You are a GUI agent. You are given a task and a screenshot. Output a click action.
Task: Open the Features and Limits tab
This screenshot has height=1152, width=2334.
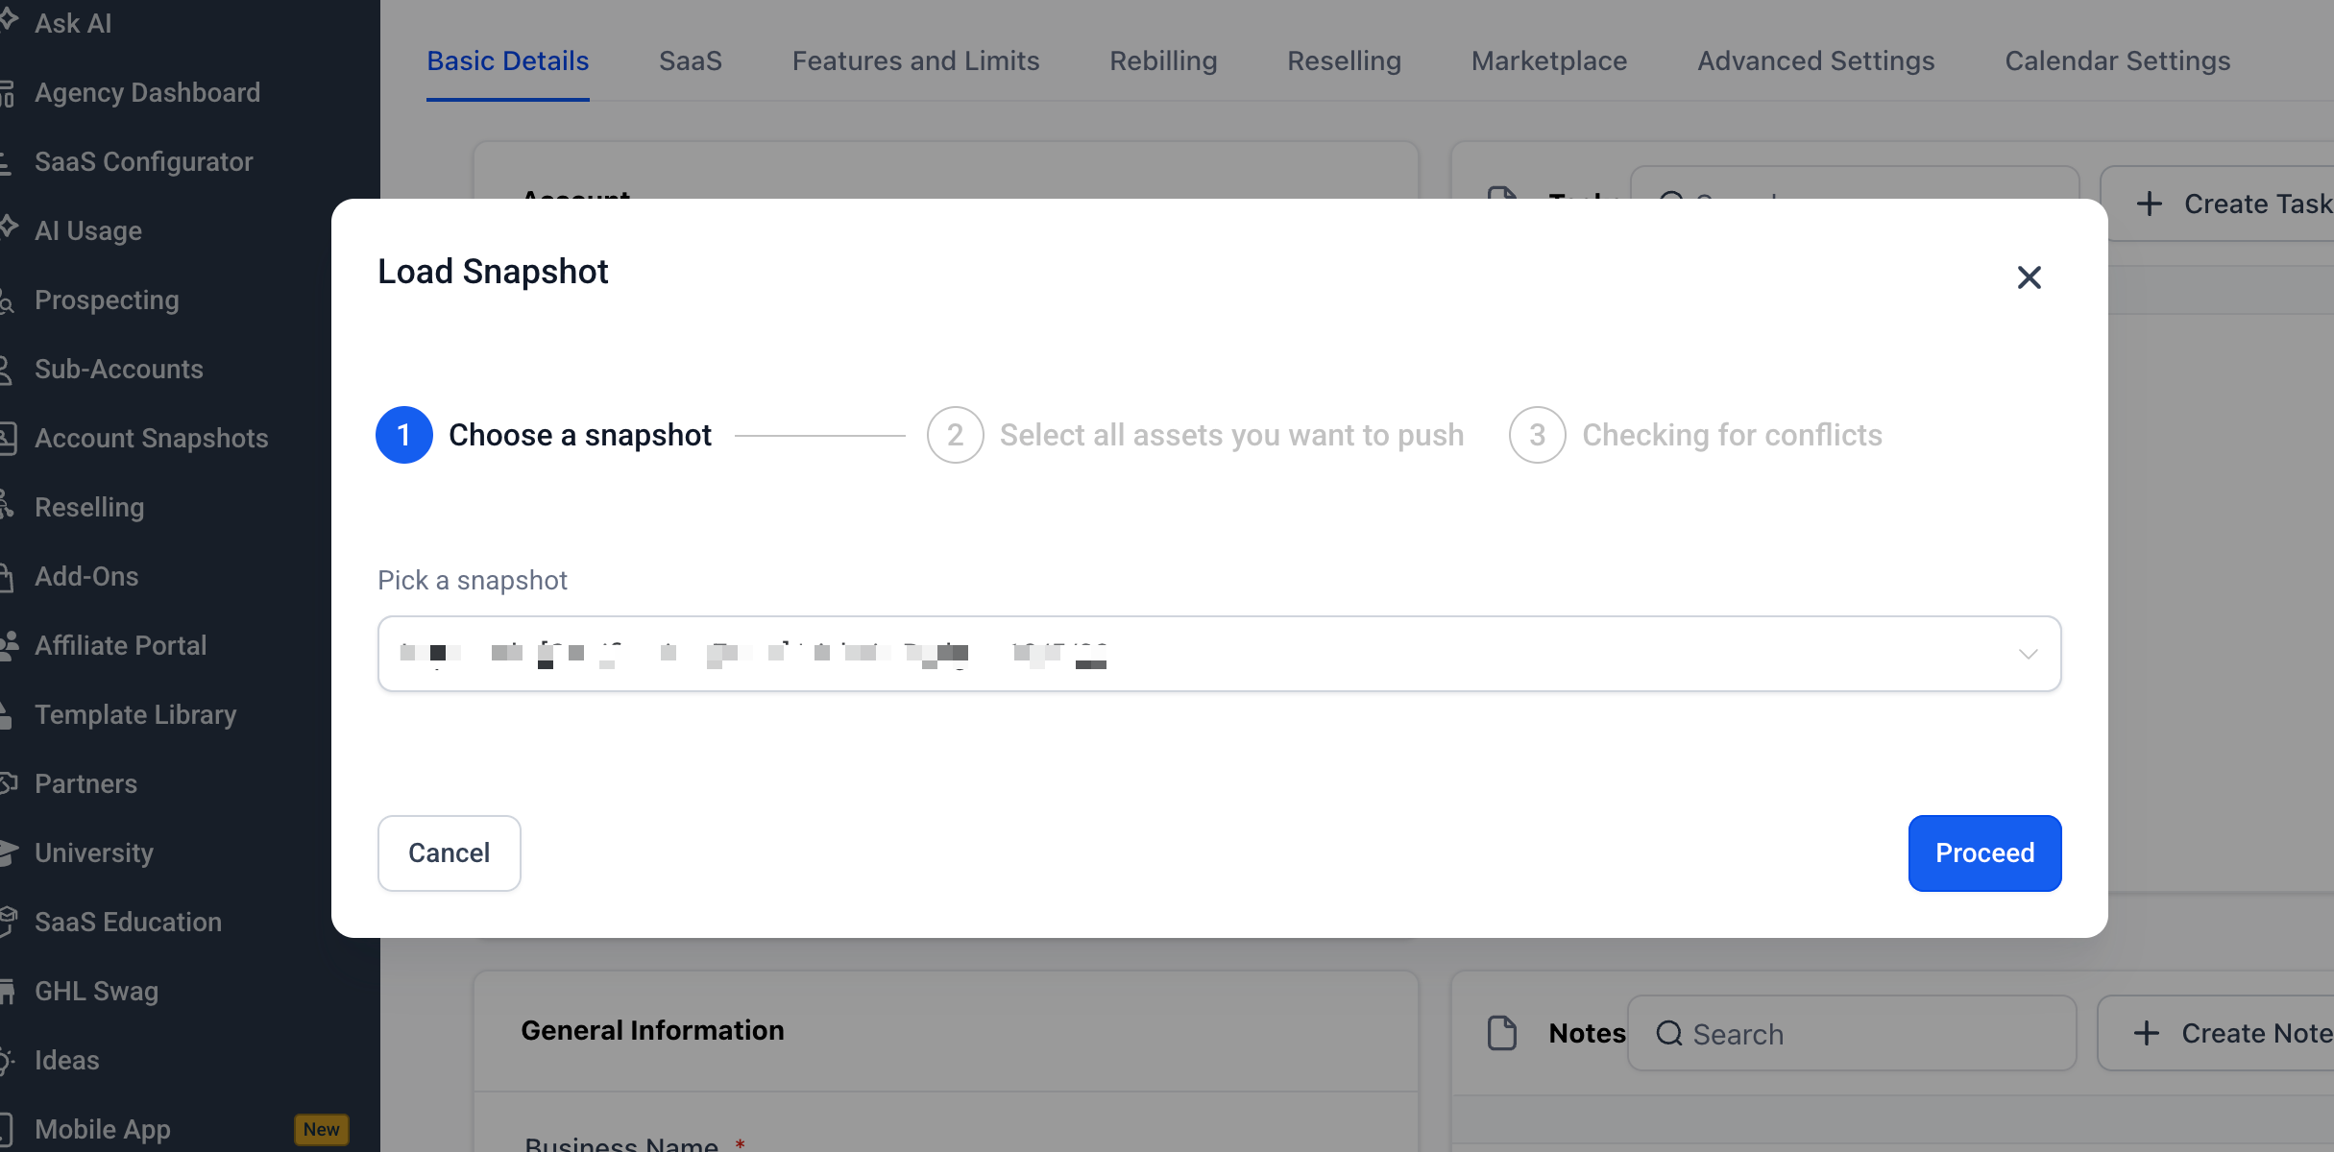click(915, 60)
